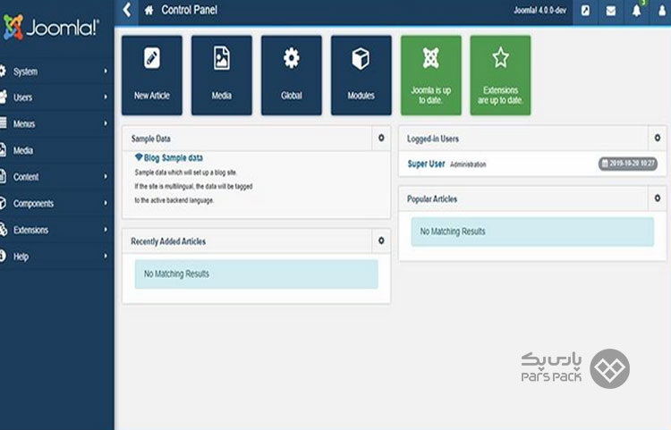
Task: Click the Components cube icon in sidebar
Action: point(3,203)
